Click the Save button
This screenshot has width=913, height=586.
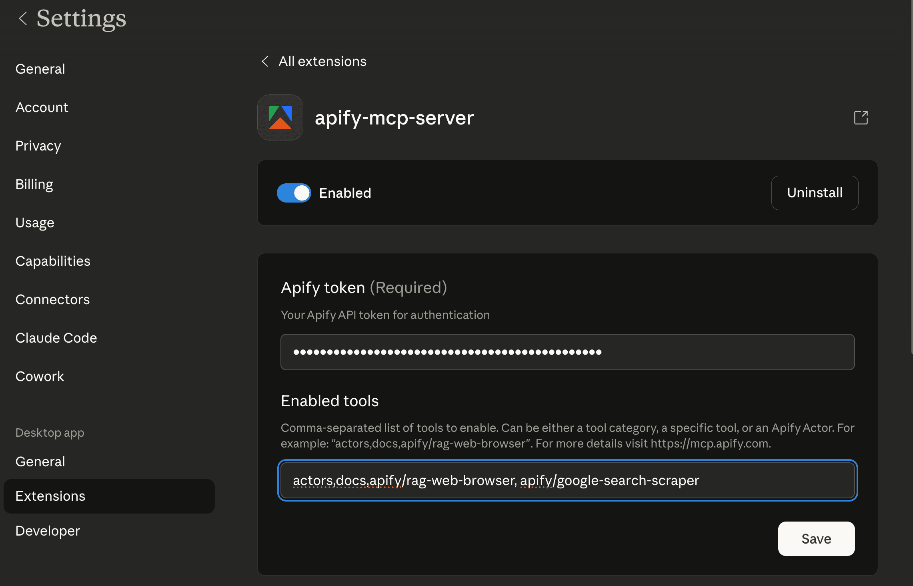click(x=816, y=539)
